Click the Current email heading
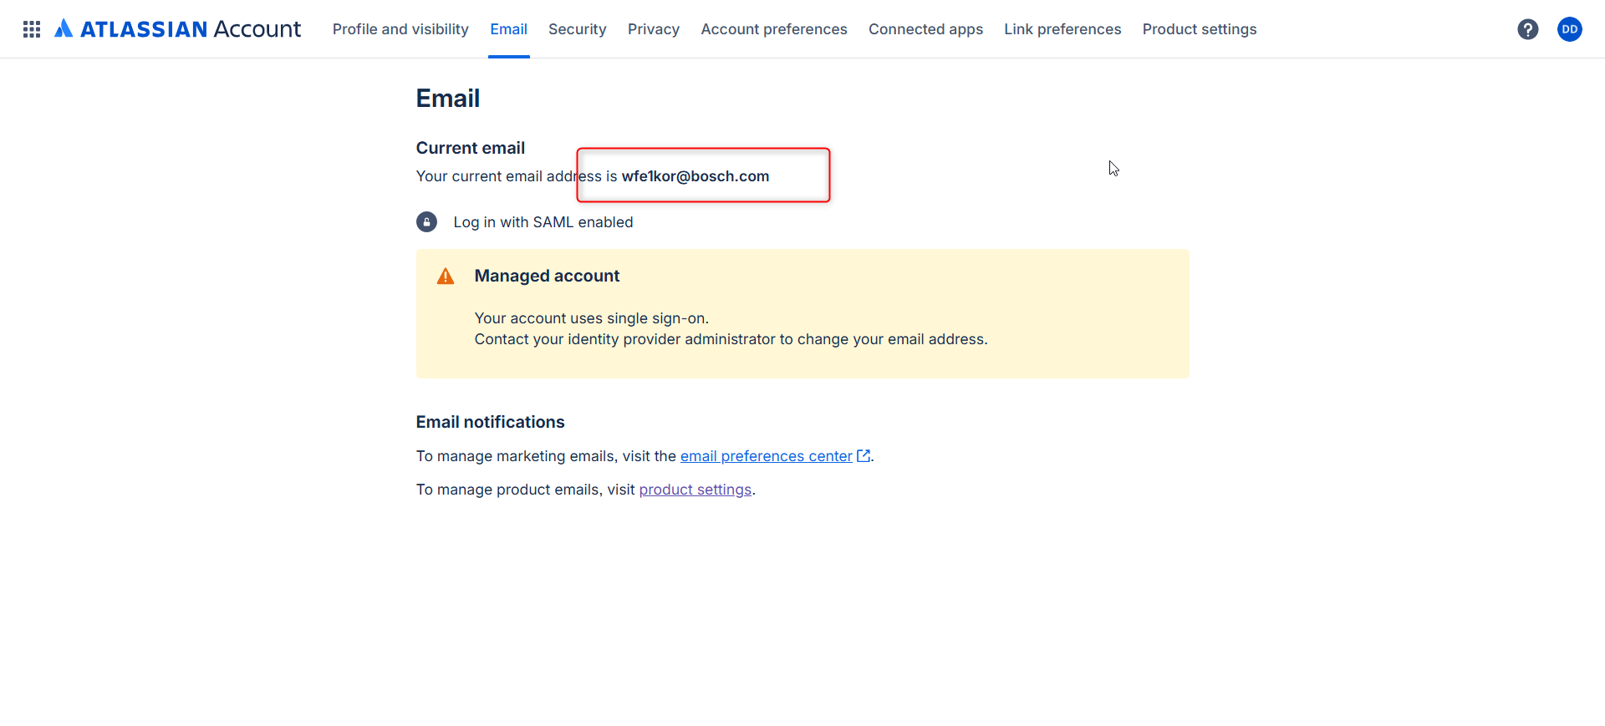Viewport: 1605px width, 726px height. [471, 148]
